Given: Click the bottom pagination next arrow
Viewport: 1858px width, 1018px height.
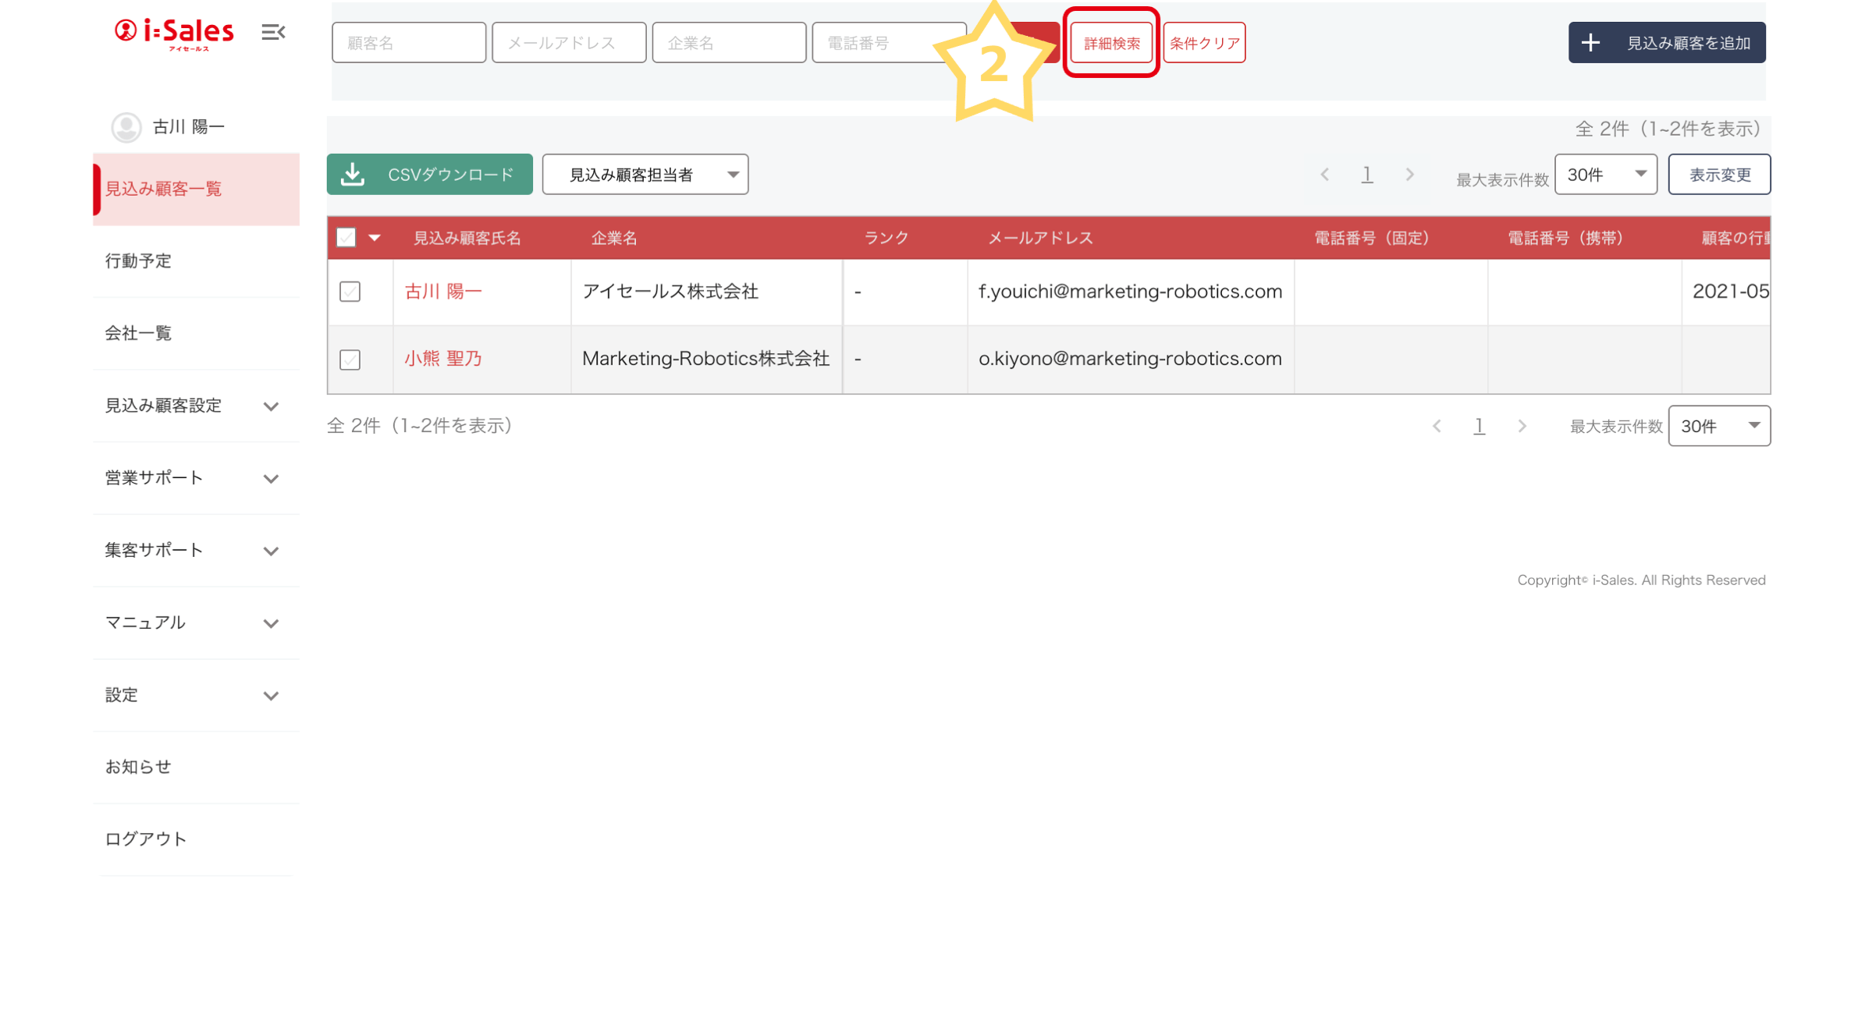Looking at the screenshot, I should click(1522, 426).
